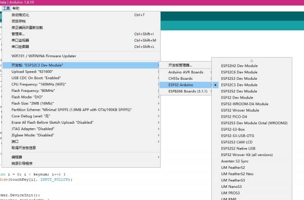Screen dimensions: 304x200
Task: Expand ESP8266 Boards (3.1.1) submenu
Action: click(185, 91)
